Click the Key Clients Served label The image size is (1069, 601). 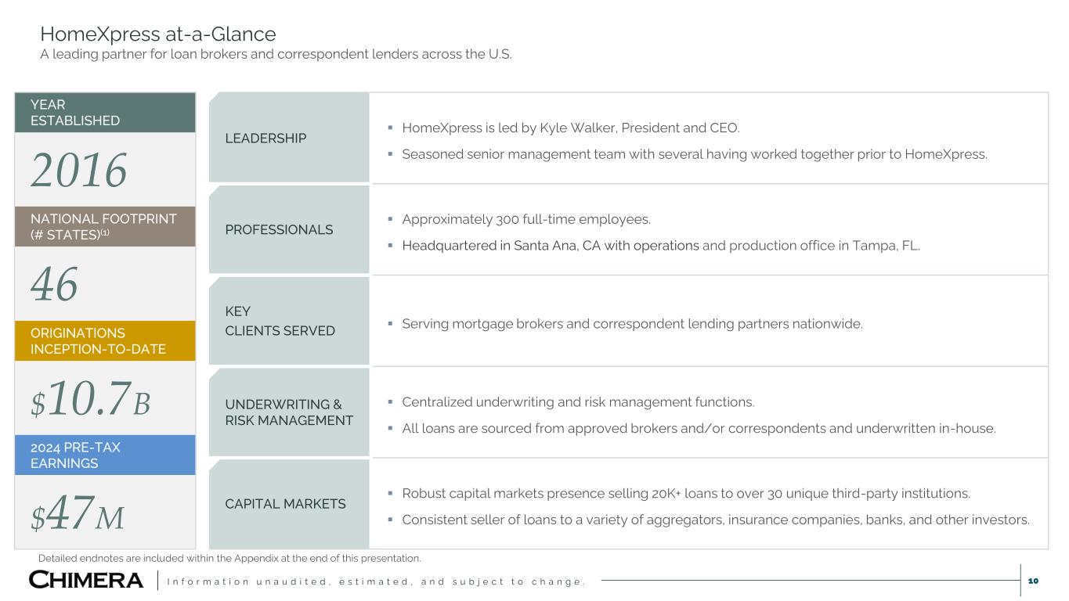pyautogui.click(x=280, y=321)
